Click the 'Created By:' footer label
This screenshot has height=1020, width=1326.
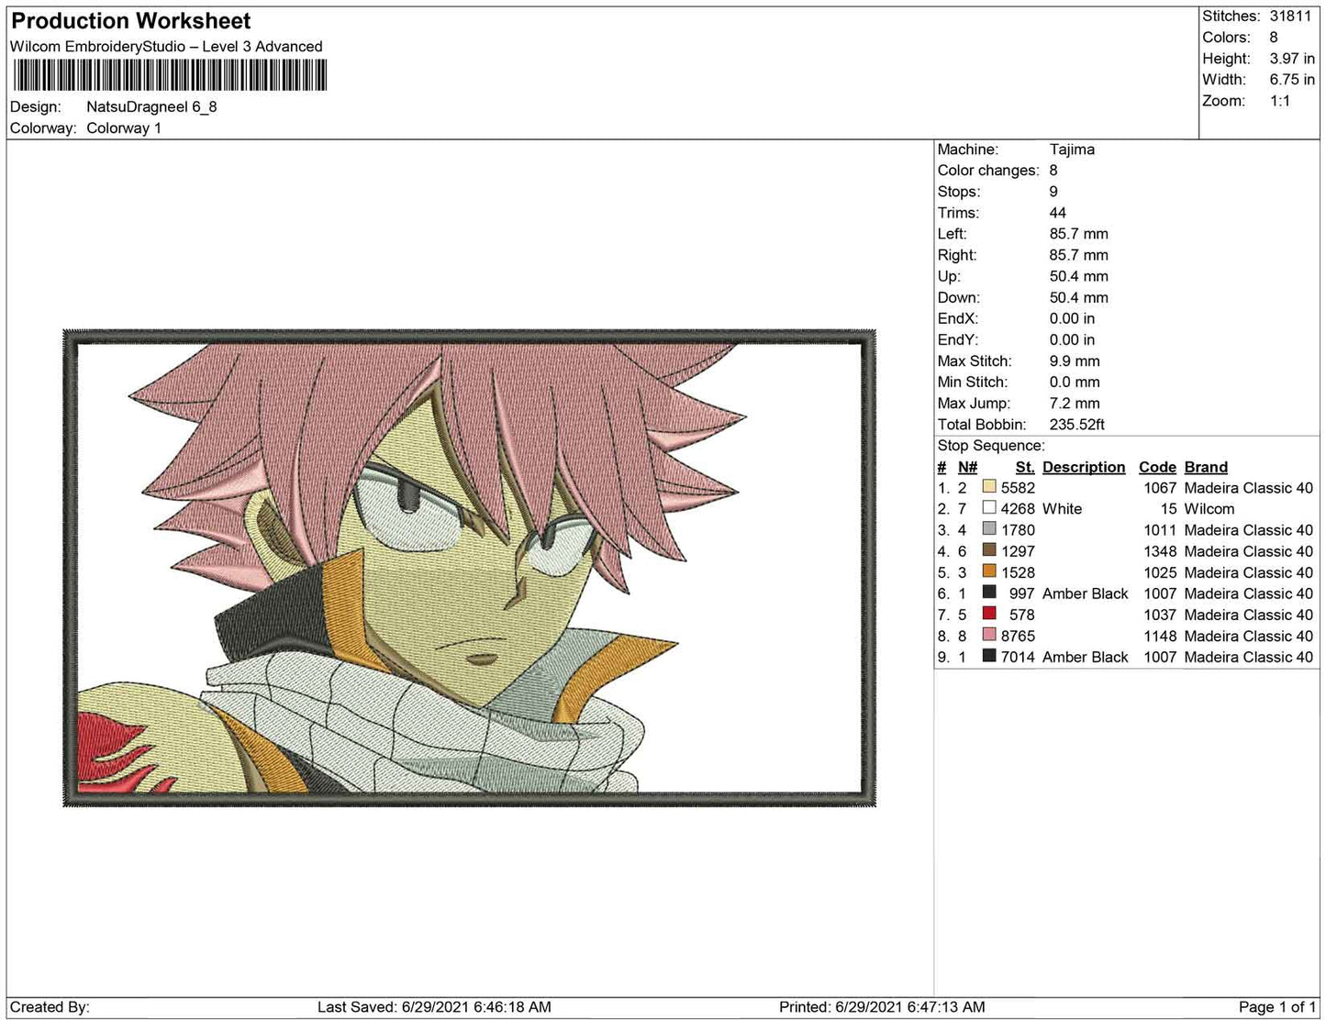tap(50, 1007)
